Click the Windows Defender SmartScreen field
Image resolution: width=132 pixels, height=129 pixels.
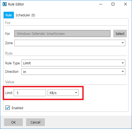coord(62,34)
